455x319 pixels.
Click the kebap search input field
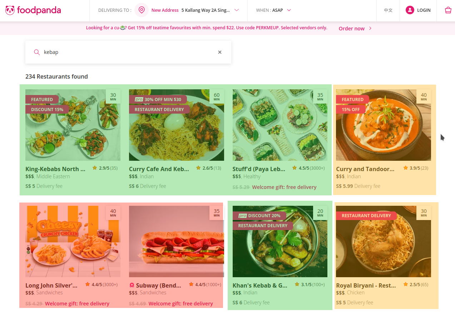coord(128,52)
